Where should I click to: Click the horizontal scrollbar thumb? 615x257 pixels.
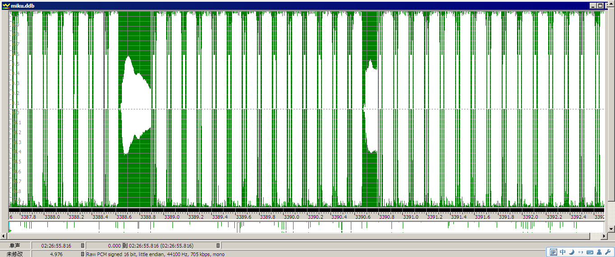299,236
